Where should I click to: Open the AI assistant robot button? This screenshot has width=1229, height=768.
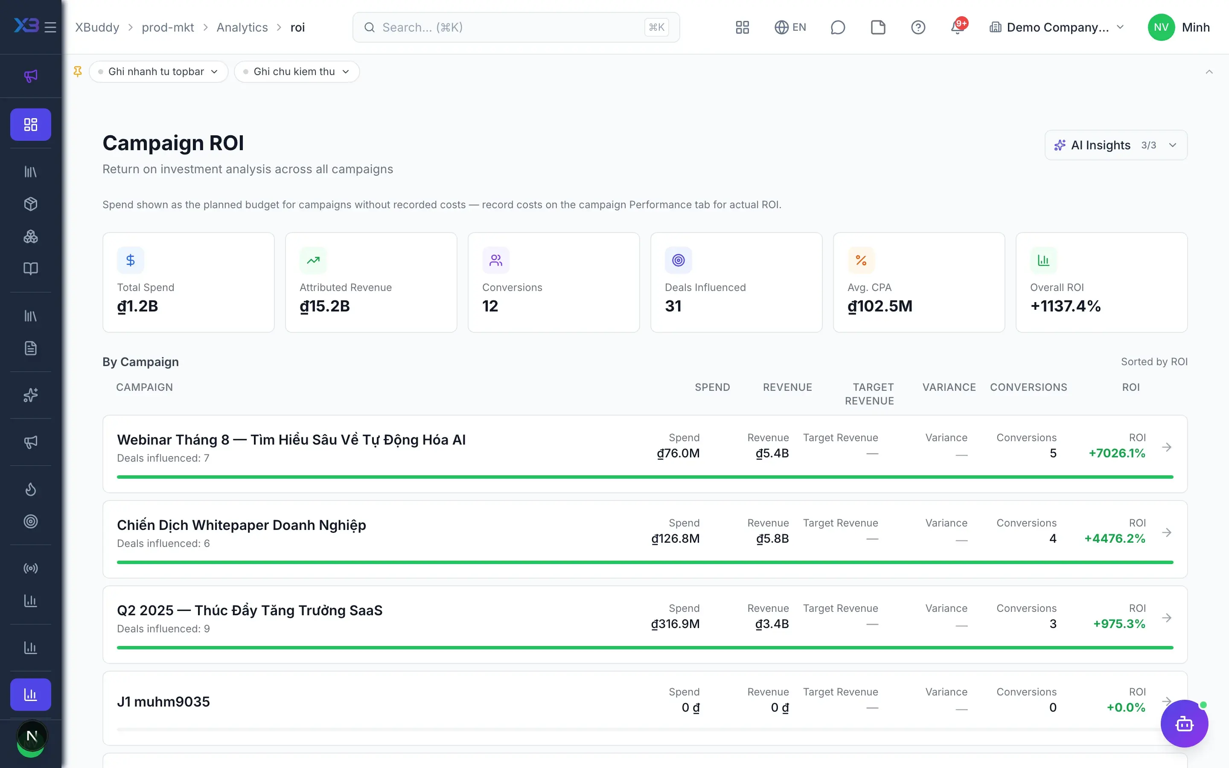1184,723
